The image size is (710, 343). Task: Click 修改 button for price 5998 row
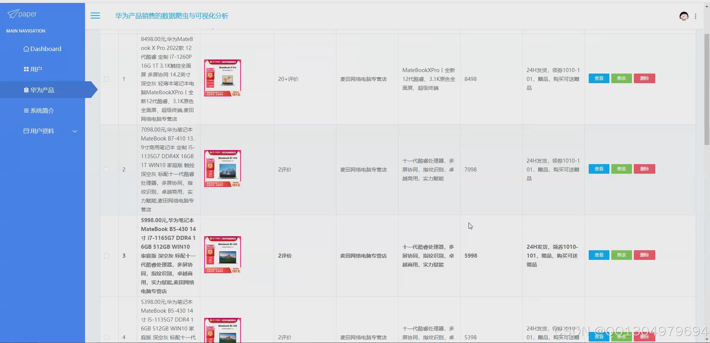click(x=622, y=255)
